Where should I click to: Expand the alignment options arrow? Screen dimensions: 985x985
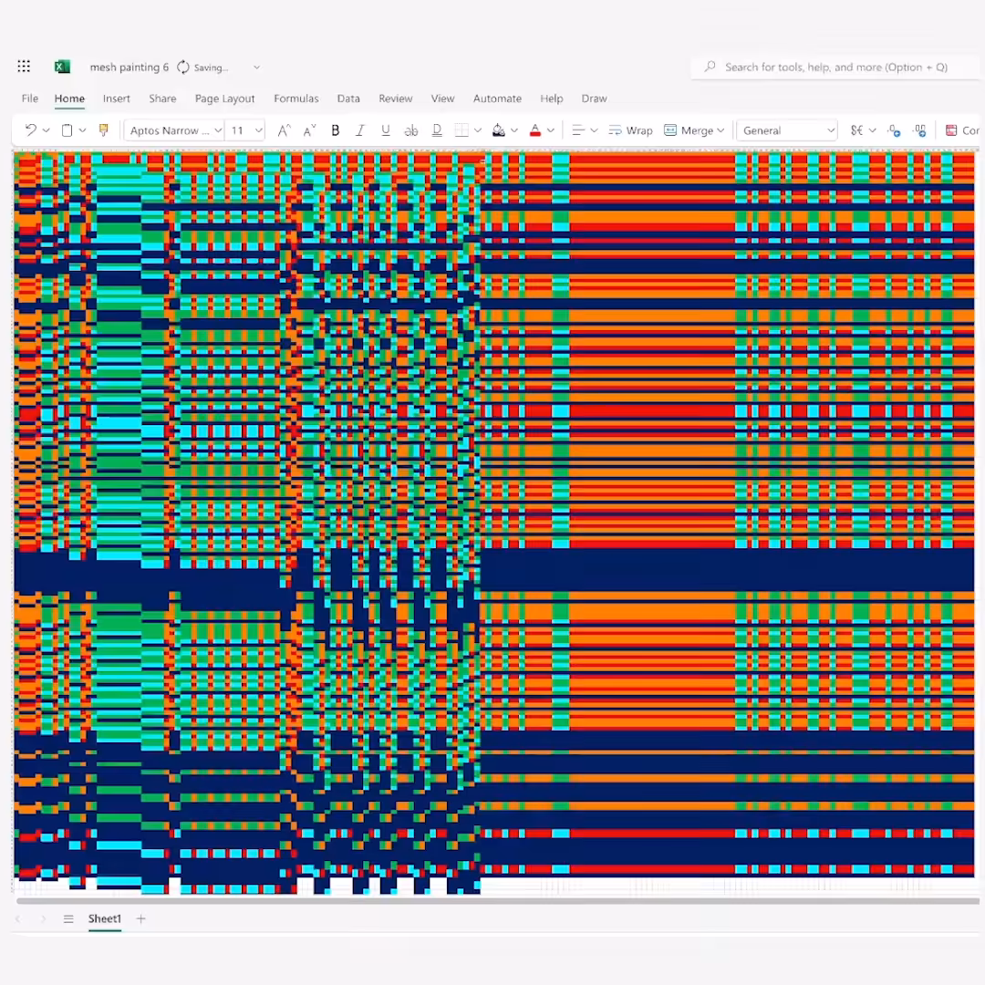(x=594, y=130)
